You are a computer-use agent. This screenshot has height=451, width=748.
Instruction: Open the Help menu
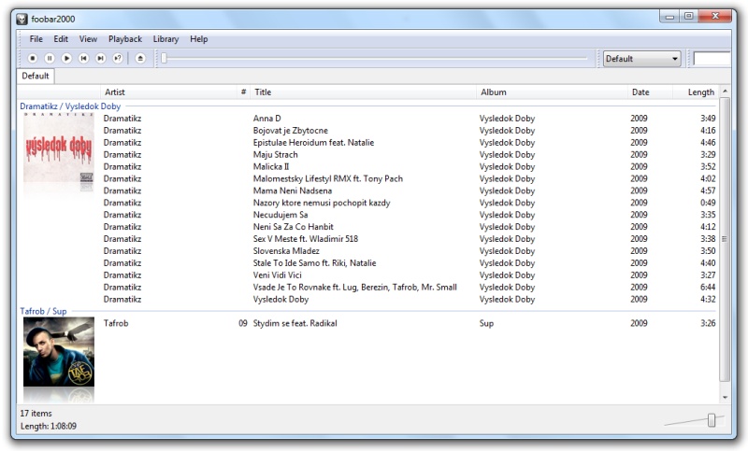[x=198, y=39]
